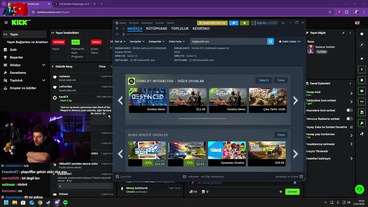The height and width of the screenshot is (207, 368).
Task: Open Görünüm menu in Steam
Action: (134, 23)
